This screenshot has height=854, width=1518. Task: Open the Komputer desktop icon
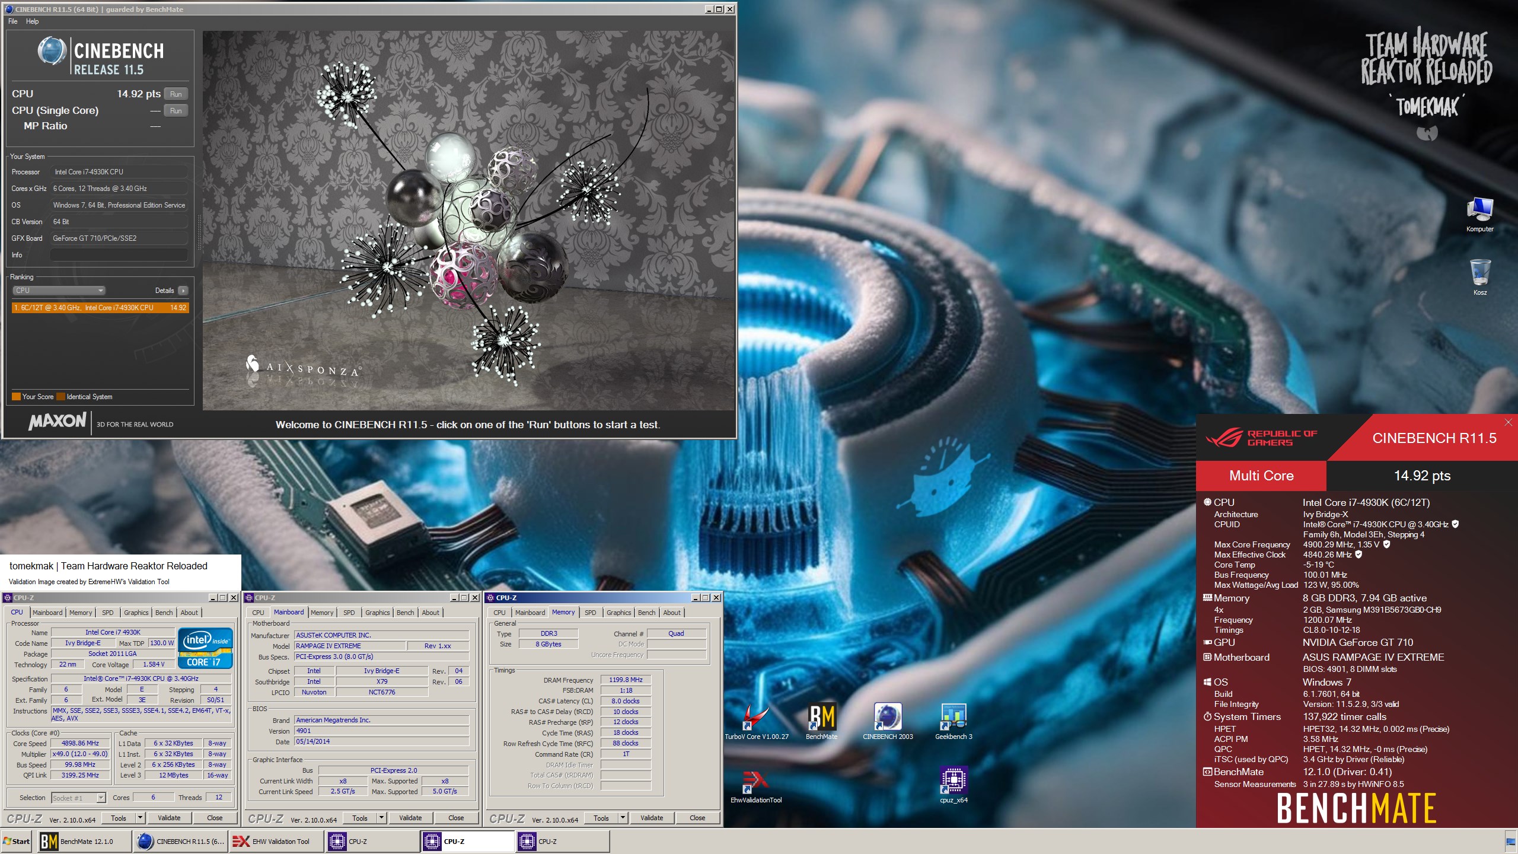[x=1480, y=214]
